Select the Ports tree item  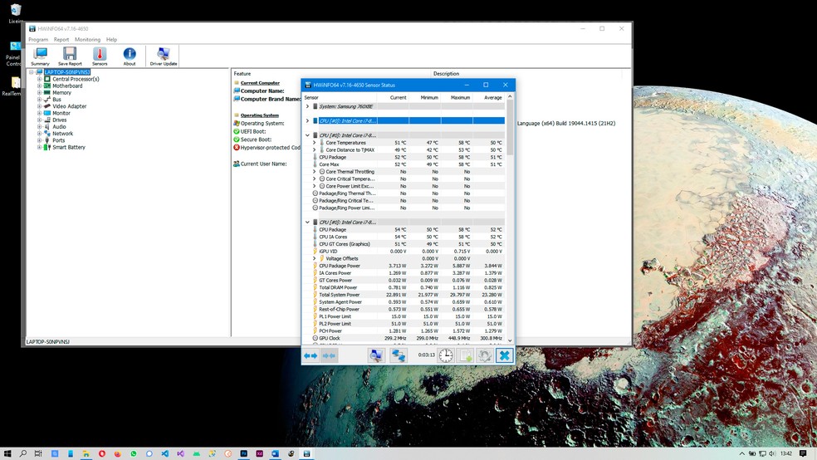58,140
